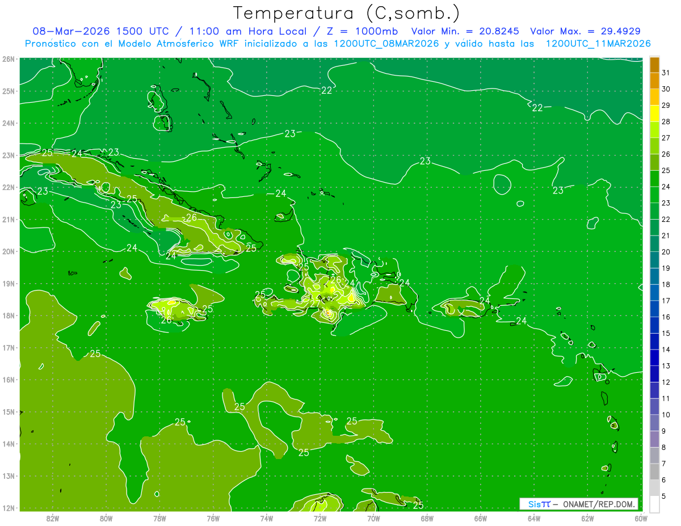This screenshot has height=526, width=681.
Task: Click the legend value "20"
Action: point(666,252)
